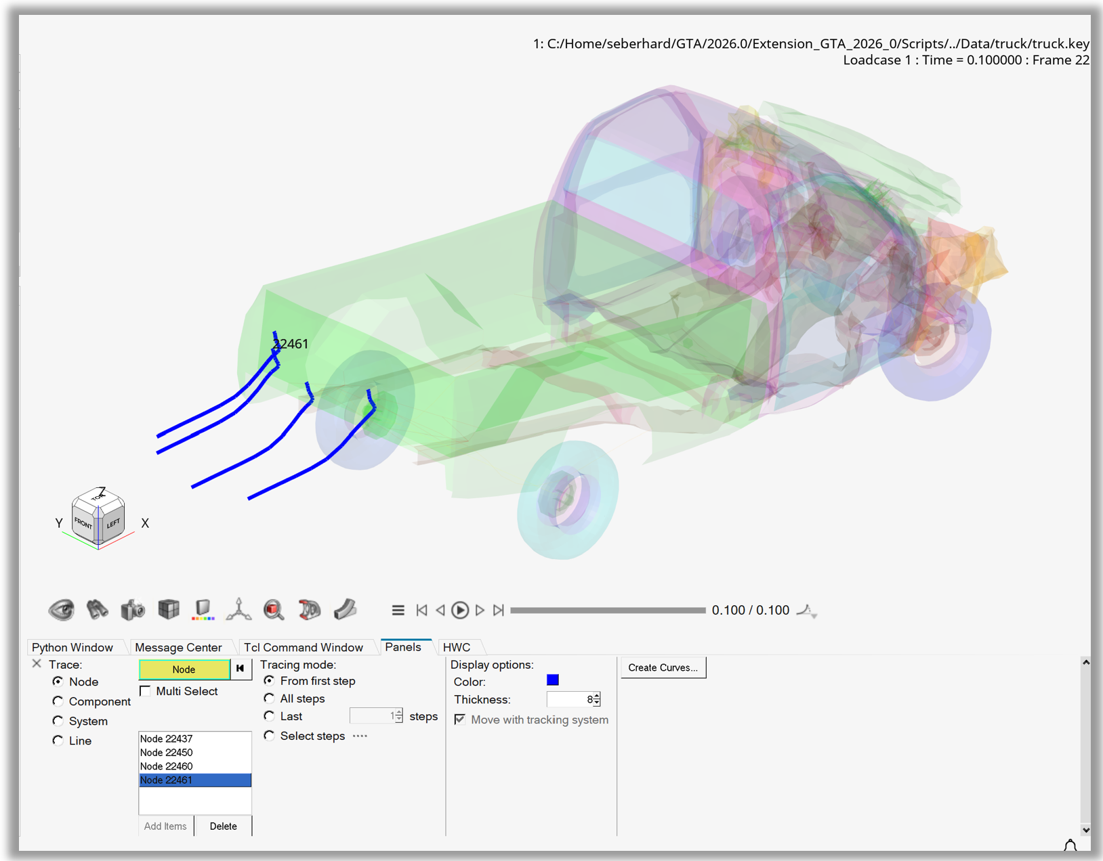Disable Move with tracking system
This screenshot has height=861, width=1103.
460,720
